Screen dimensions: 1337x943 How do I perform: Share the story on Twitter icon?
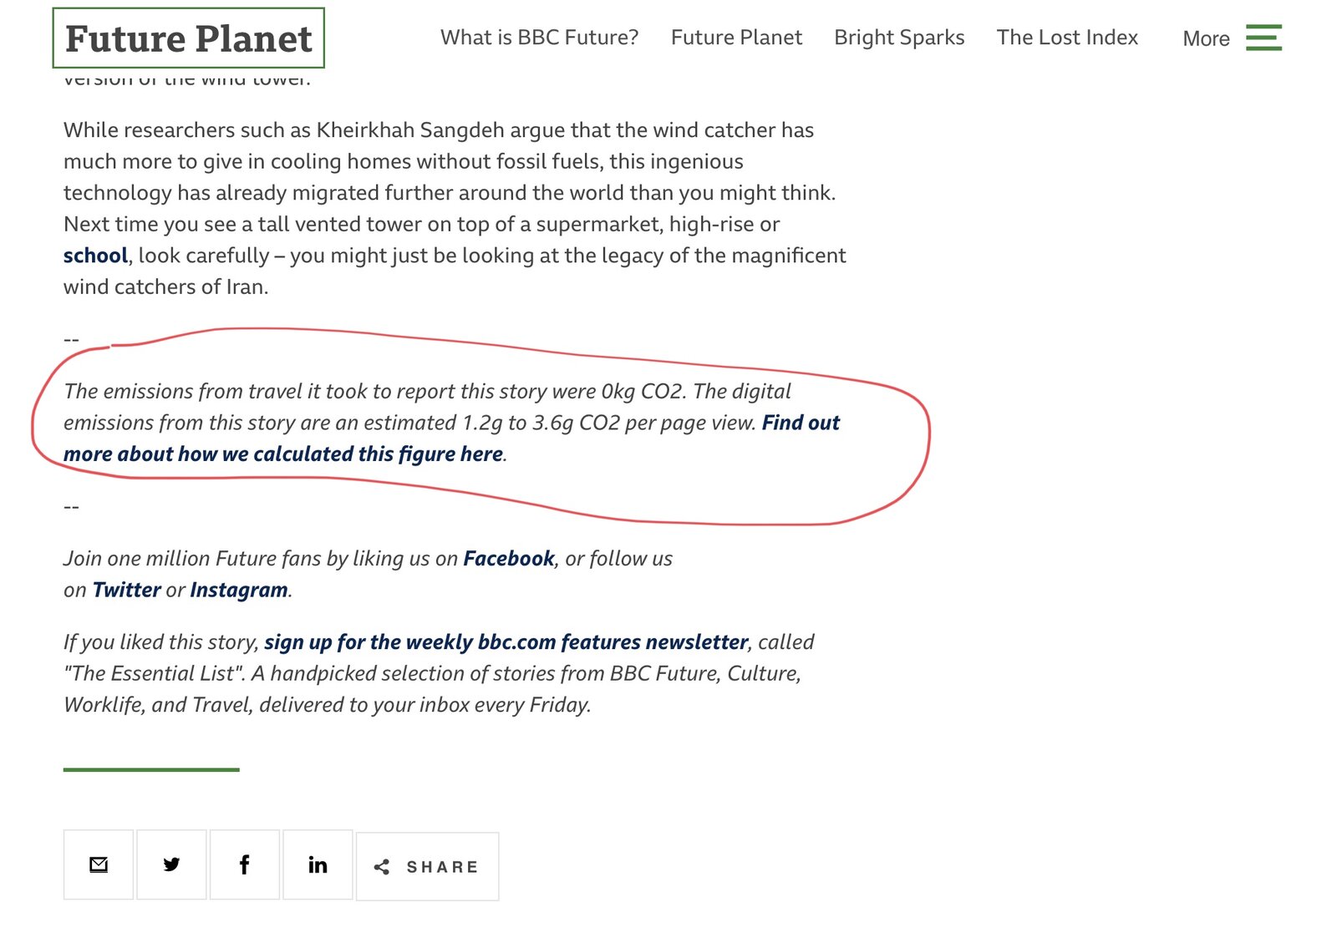pos(171,864)
